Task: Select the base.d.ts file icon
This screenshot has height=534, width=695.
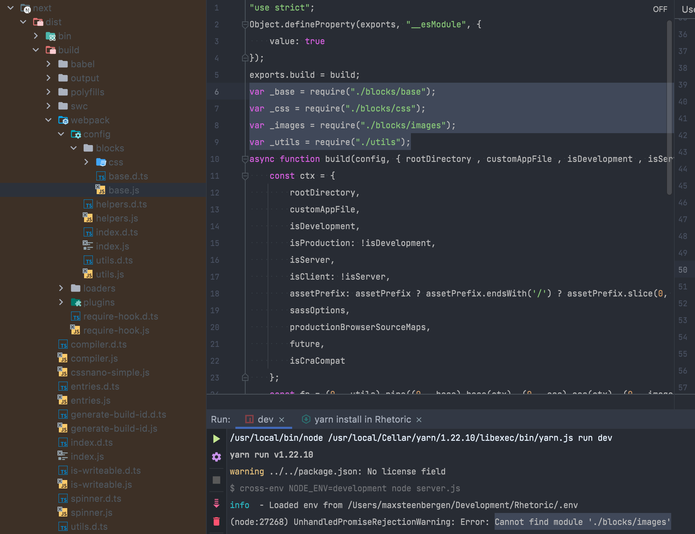Action: coord(101,176)
